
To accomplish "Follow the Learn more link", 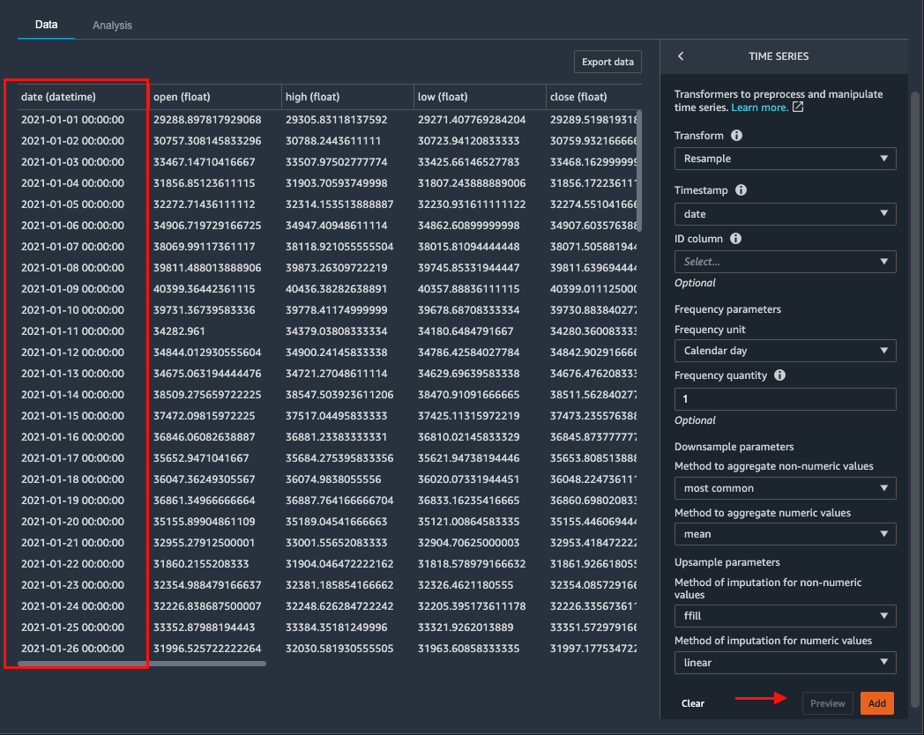I will click(759, 108).
